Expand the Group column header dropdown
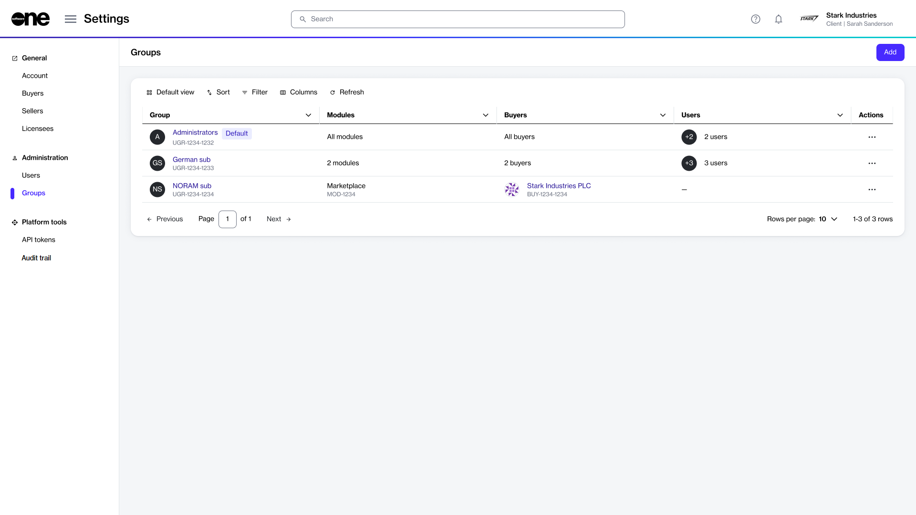The height and width of the screenshot is (515, 916). pos(308,115)
